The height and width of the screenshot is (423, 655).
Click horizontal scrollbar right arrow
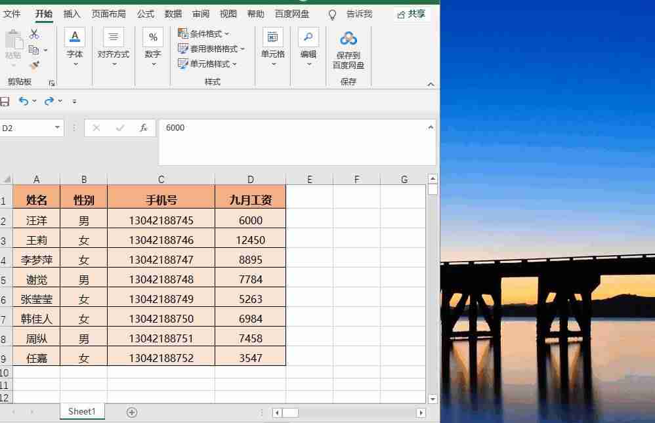coord(421,413)
